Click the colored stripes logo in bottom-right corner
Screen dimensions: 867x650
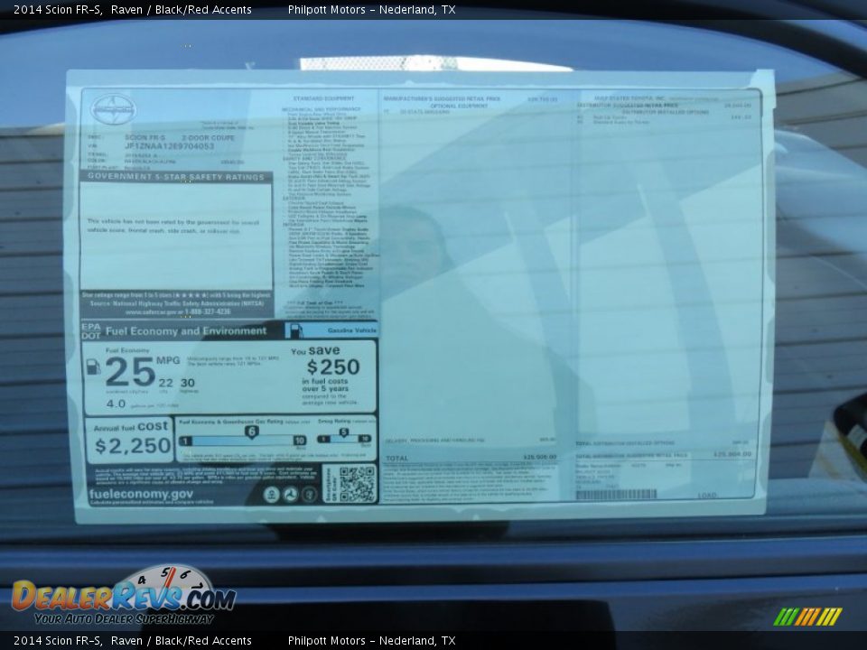pos(807,617)
